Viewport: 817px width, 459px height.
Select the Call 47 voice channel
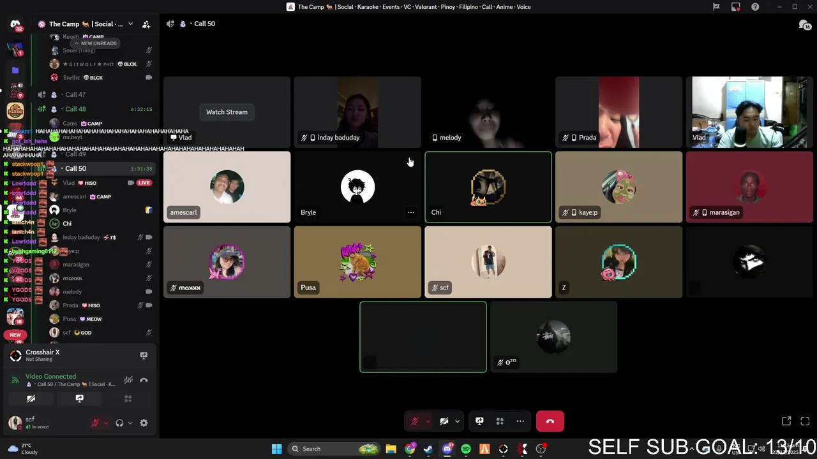[x=75, y=94]
